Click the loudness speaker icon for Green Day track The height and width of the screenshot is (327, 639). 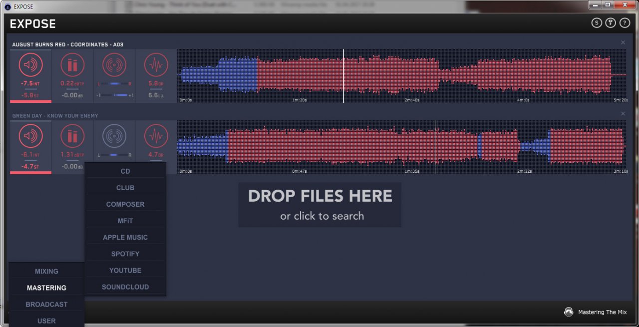click(x=30, y=136)
